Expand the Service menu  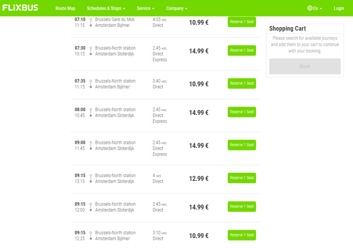pyautogui.click(x=146, y=8)
